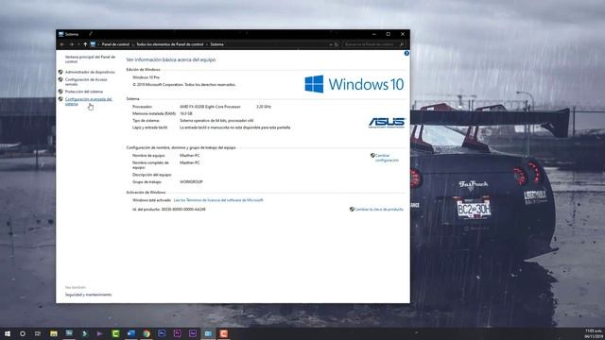Image resolution: width=605 pixels, height=340 pixels.
Task: Open Administrador de dispositivos
Action: (x=90, y=72)
